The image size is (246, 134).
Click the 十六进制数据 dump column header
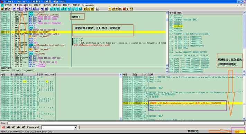(23, 75)
